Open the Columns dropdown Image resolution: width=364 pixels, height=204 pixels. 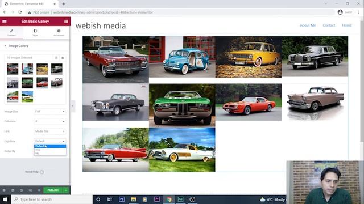point(50,121)
